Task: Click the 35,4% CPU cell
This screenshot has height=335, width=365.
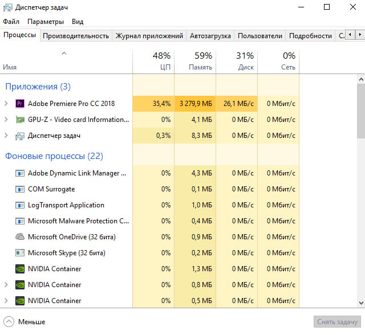Action: click(x=153, y=104)
